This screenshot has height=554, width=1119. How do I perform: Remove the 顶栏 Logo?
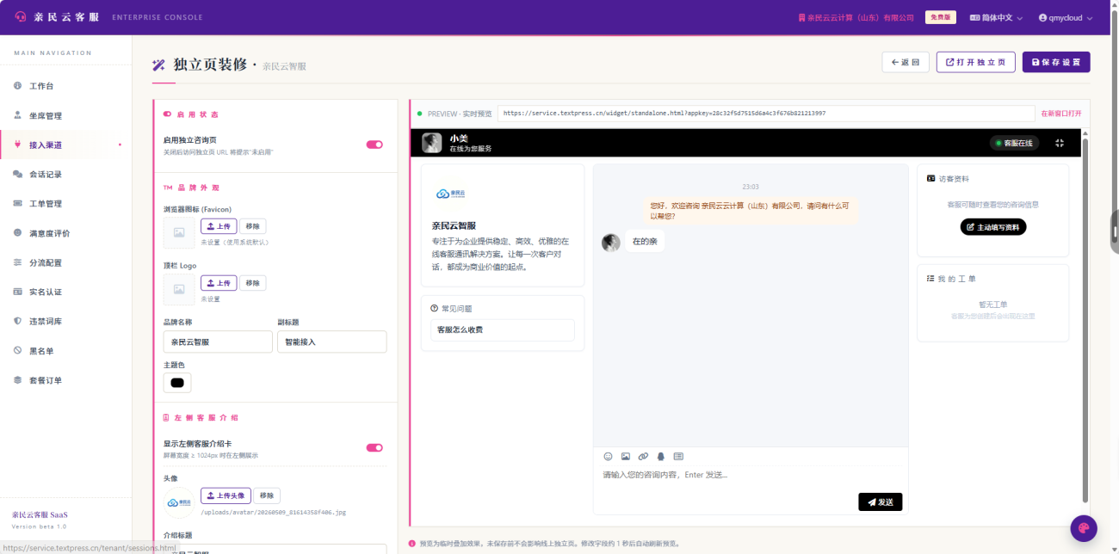(x=252, y=283)
